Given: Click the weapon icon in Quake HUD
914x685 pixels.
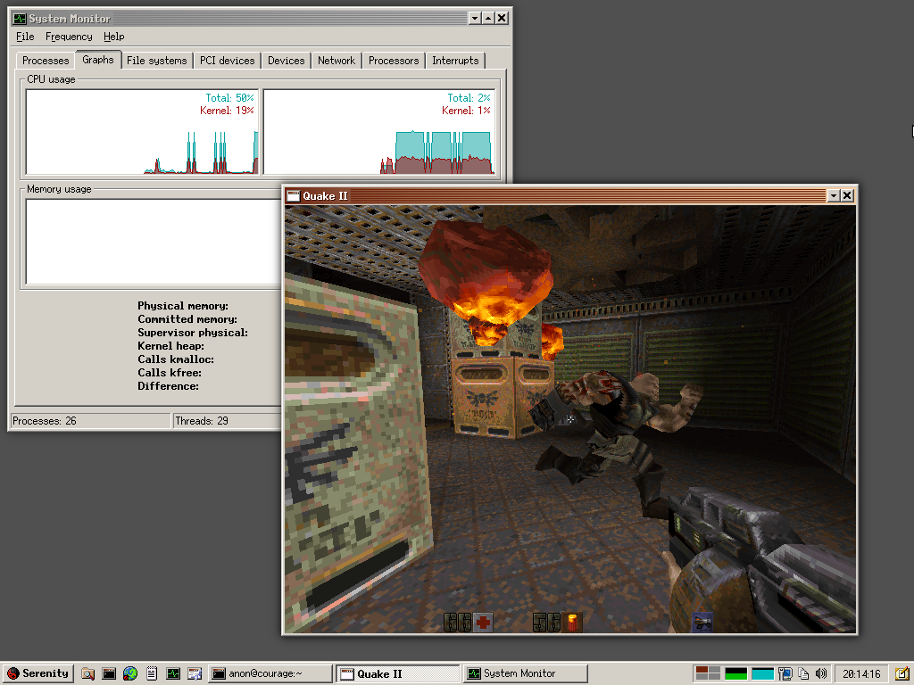Looking at the screenshot, I should 703,622.
